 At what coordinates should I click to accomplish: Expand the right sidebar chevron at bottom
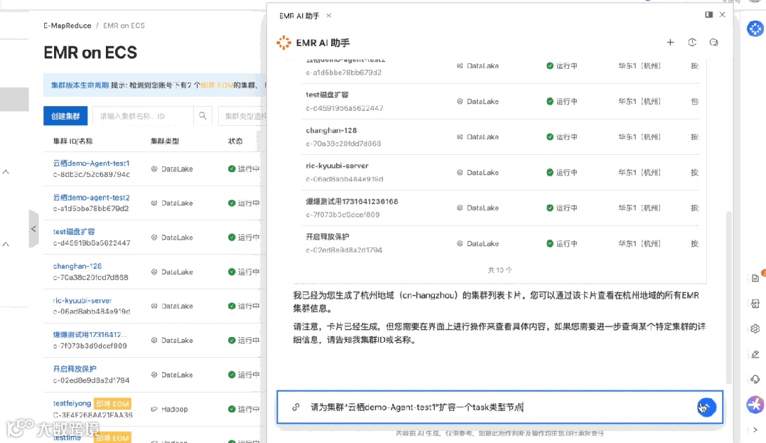[x=755, y=429]
